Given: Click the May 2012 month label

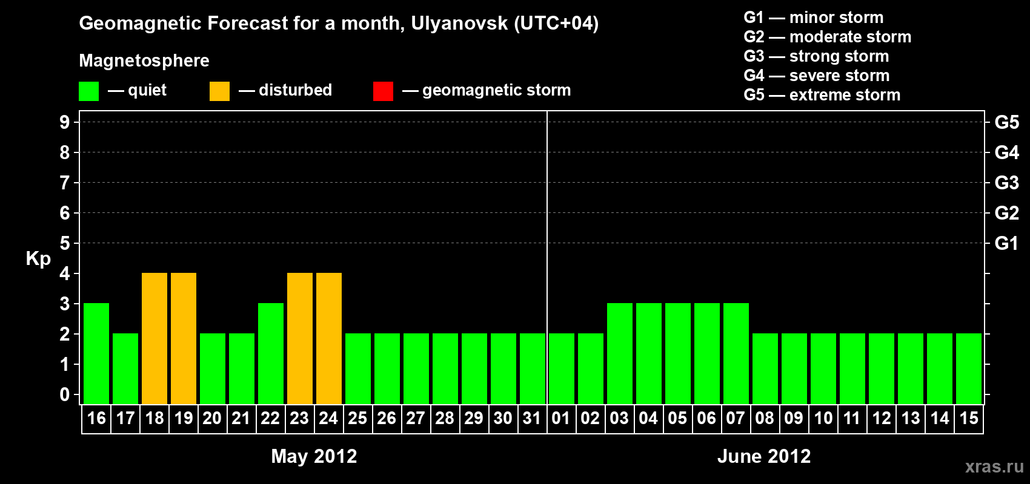Looking at the screenshot, I should (314, 456).
